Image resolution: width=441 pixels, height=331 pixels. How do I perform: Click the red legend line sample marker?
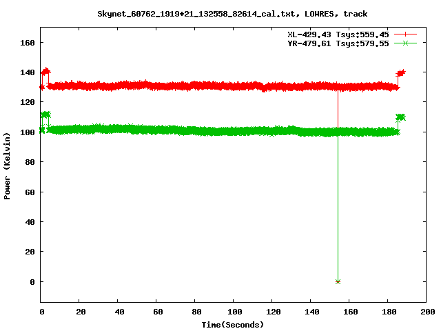[405, 34]
